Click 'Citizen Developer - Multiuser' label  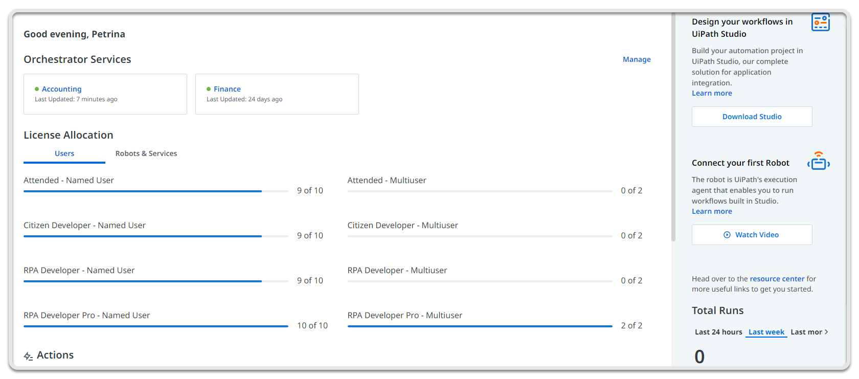click(403, 225)
